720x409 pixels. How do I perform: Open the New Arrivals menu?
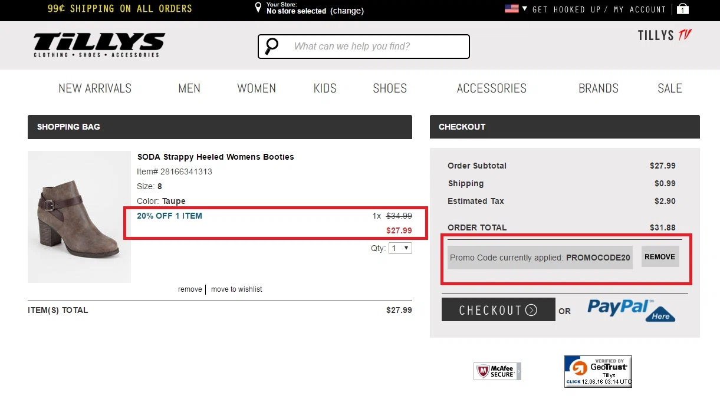(x=95, y=88)
